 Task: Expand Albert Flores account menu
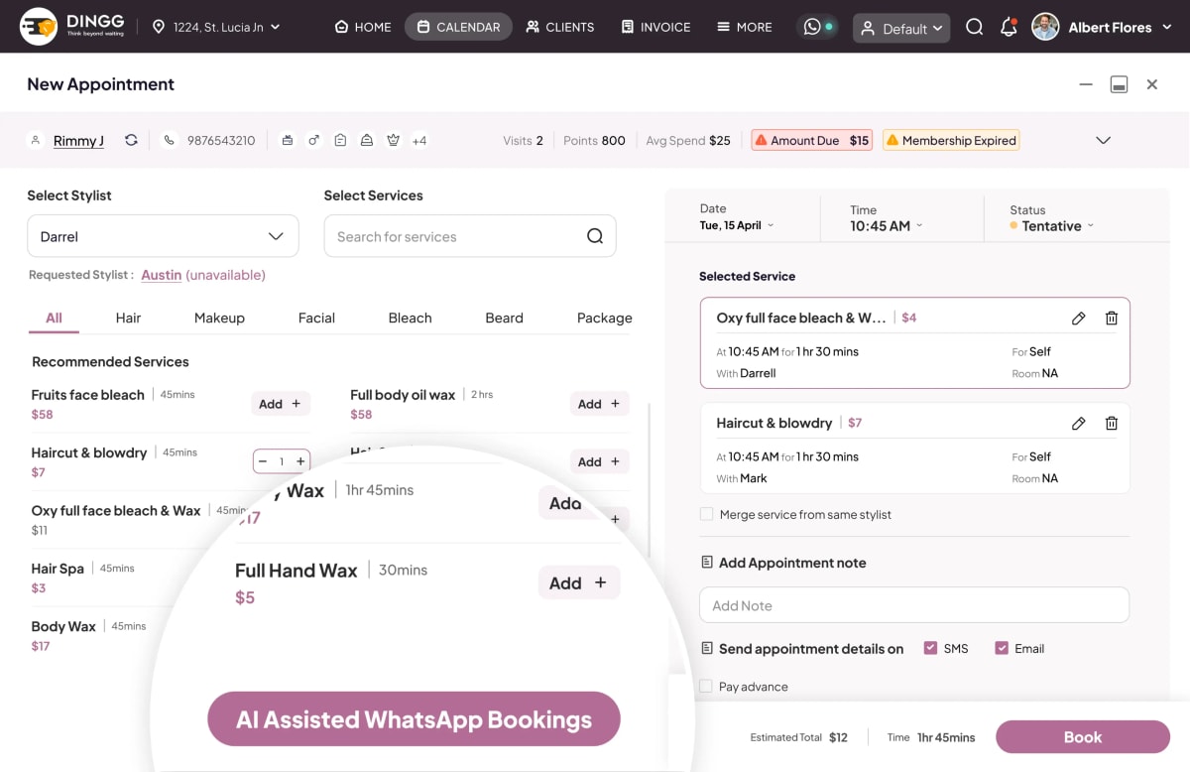[1165, 27]
